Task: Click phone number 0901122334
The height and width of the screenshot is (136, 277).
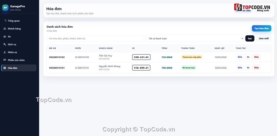Action: point(104,70)
